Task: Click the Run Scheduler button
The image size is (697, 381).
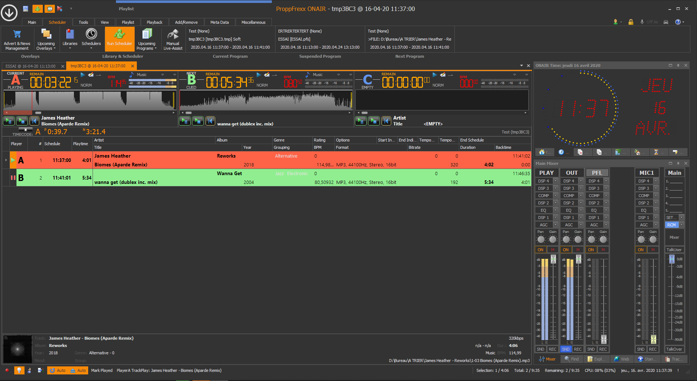Action: click(x=119, y=39)
